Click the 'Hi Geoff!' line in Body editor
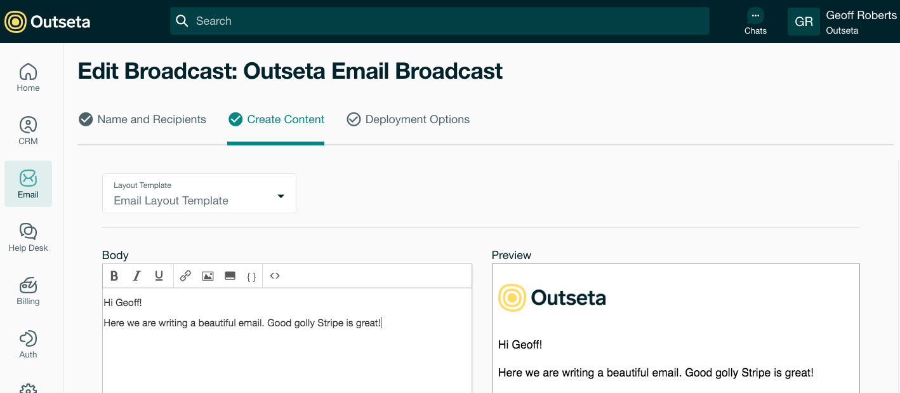Image resolution: width=900 pixels, height=393 pixels. (122, 303)
